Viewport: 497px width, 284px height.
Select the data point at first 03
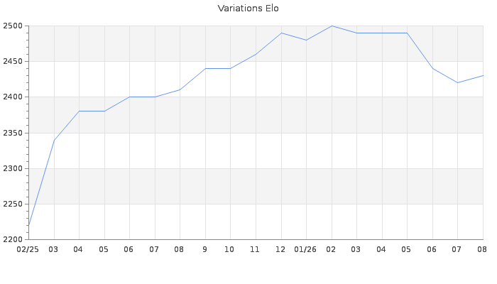point(54,140)
